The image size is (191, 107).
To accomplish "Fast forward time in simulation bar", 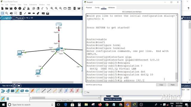I will 19,86.
